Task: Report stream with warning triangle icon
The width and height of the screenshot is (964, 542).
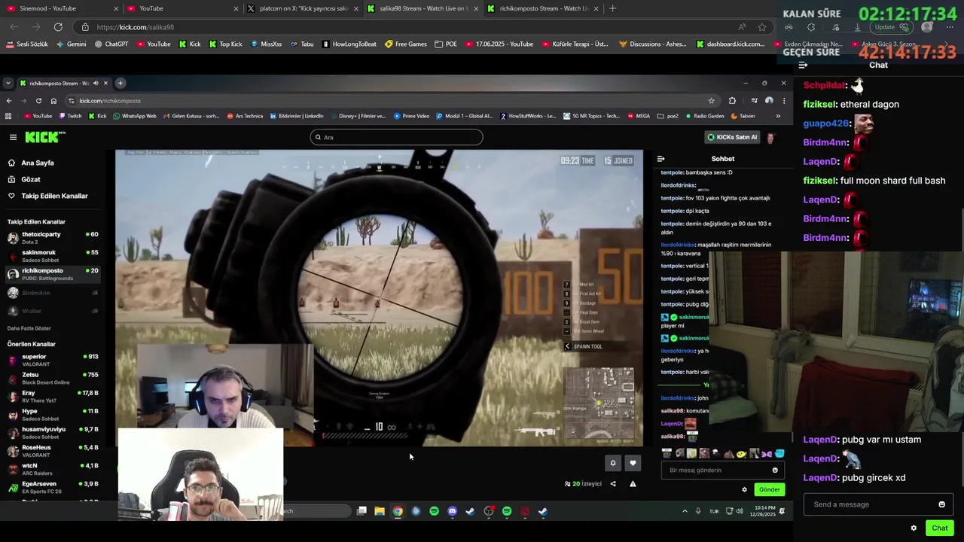Action: [x=633, y=484]
